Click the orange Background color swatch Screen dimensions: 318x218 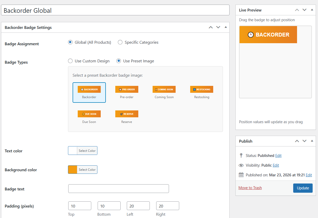[x=72, y=169]
